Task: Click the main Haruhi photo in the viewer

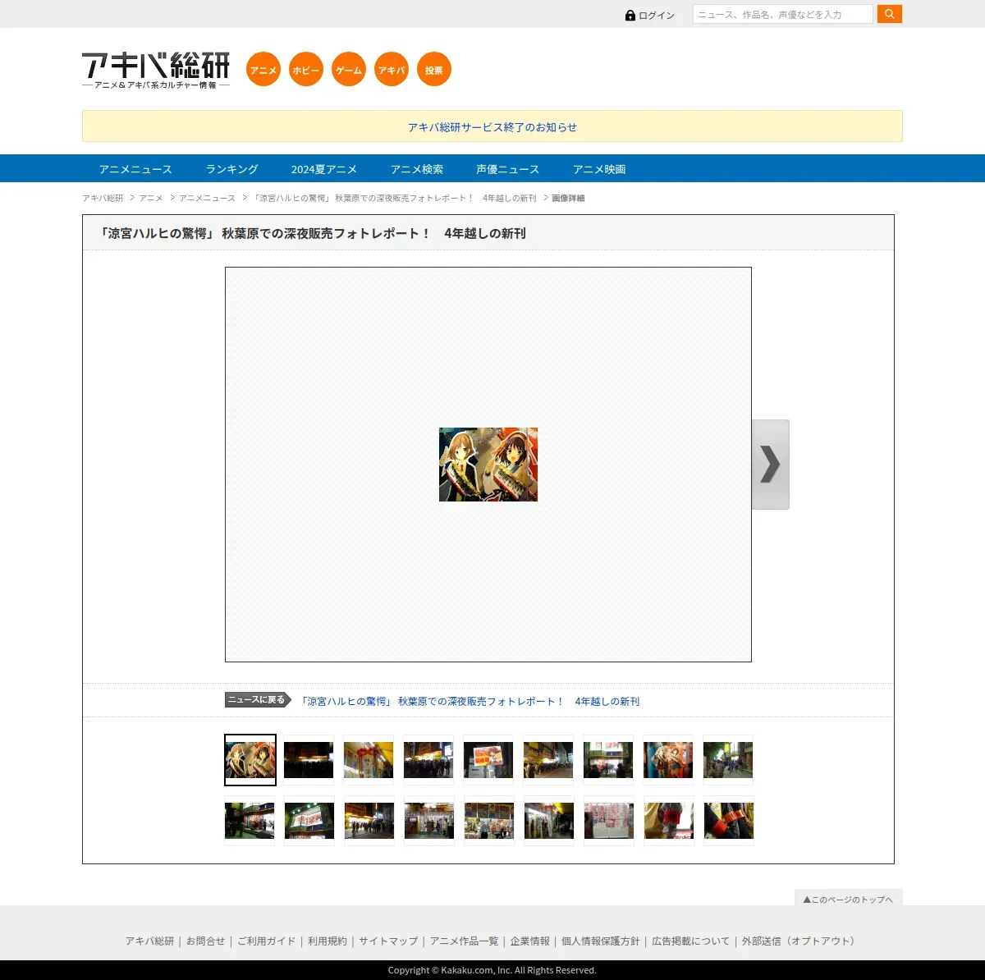Action: tap(488, 465)
